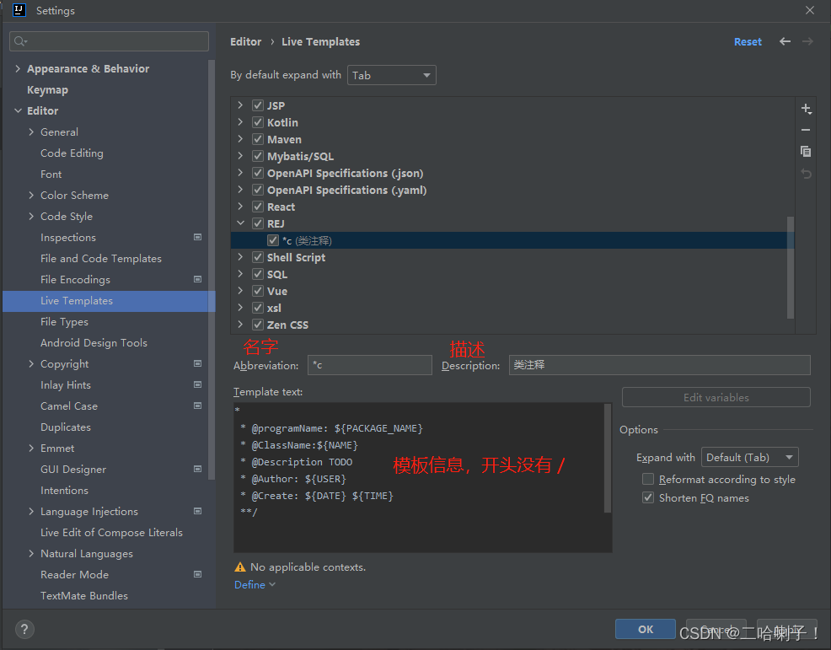Screen dimensions: 831x650
Task: Expand the Shell Script template group
Action: click(x=240, y=257)
